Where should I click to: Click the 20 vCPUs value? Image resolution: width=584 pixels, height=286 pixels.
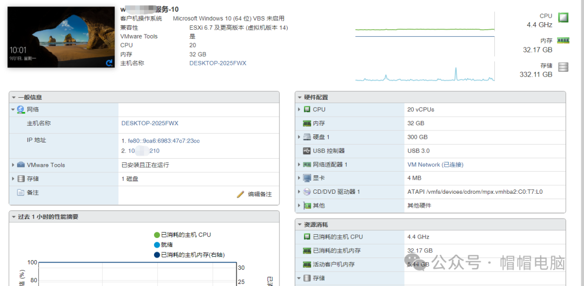[x=421, y=110]
